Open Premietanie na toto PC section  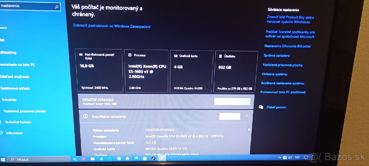click(18, 65)
